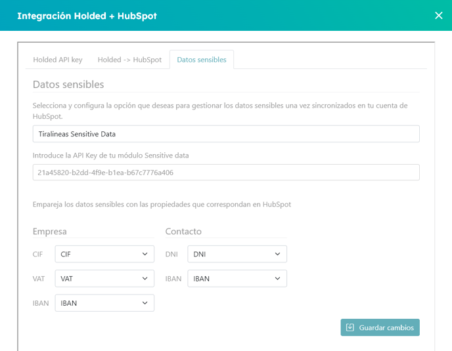Click the chevron arrow of VAT dropdown
452x351 pixels.
pos(145,278)
